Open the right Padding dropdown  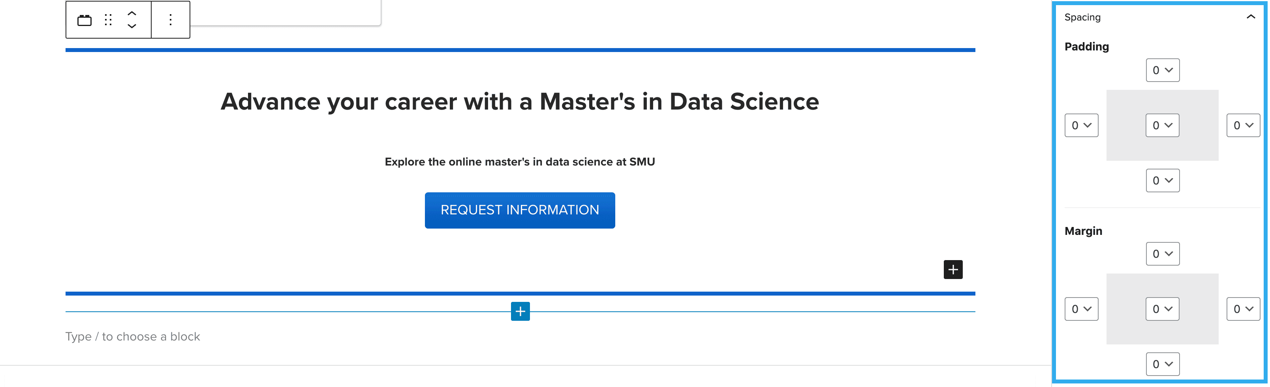(x=1243, y=125)
